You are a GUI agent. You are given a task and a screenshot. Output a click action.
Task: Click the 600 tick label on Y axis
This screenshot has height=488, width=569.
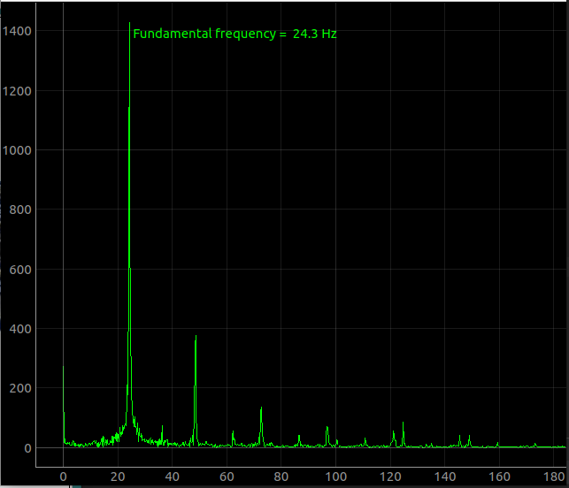click(x=21, y=270)
